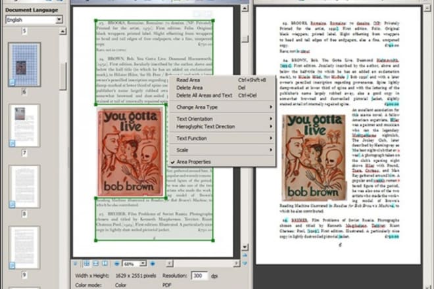Image resolution: width=434 pixels, height=289 pixels.
Task: Open Hieroglyphic Text Direction submenu
Action: (222, 126)
